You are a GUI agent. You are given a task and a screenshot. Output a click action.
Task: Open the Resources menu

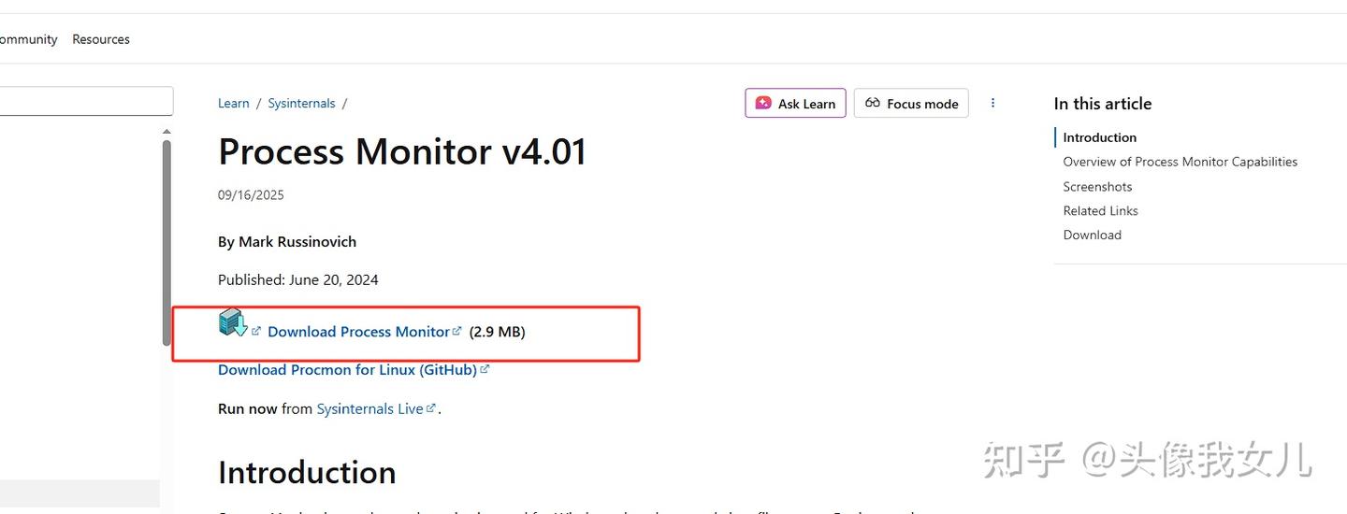click(101, 39)
